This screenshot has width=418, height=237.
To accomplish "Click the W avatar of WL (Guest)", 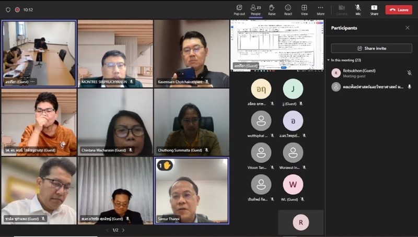I will [293, 185].
